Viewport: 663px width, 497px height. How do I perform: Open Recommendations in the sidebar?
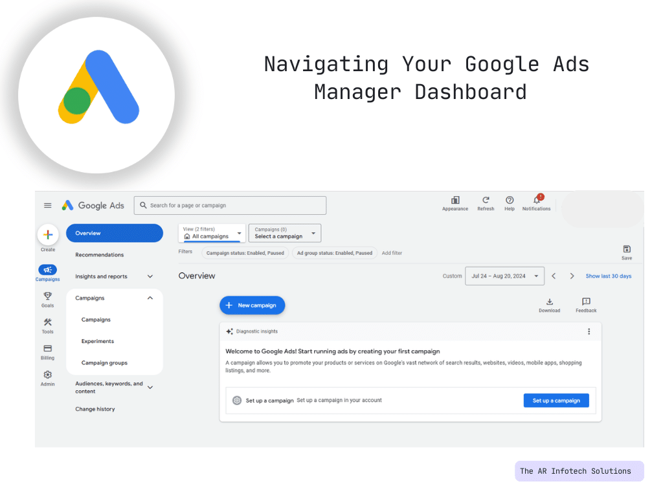tap(99, 255)
